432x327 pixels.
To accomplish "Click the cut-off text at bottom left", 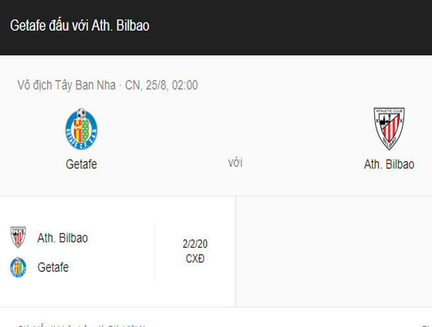I will [x=79, y=324].
